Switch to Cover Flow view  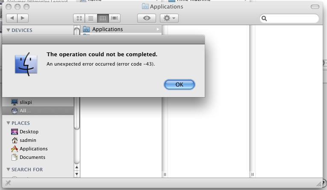pos(114,18)
